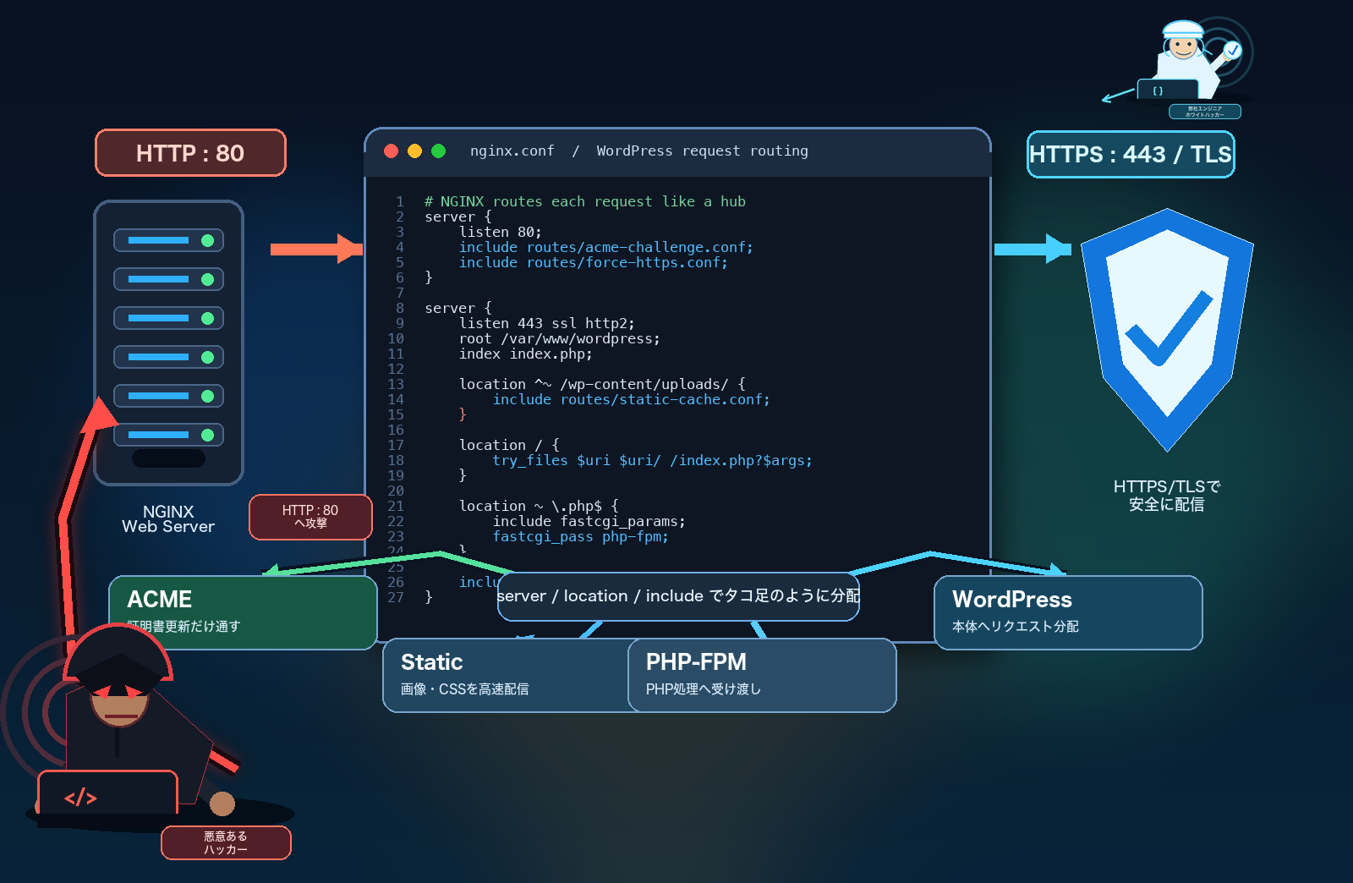Click 'include routes/force-https.conf;' line

pyautogui.click(x=594, y=262)
